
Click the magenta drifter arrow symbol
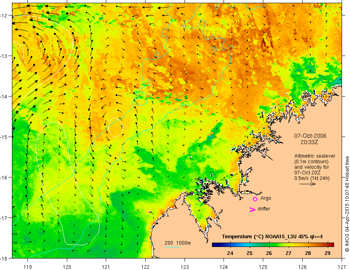[253, 209]
